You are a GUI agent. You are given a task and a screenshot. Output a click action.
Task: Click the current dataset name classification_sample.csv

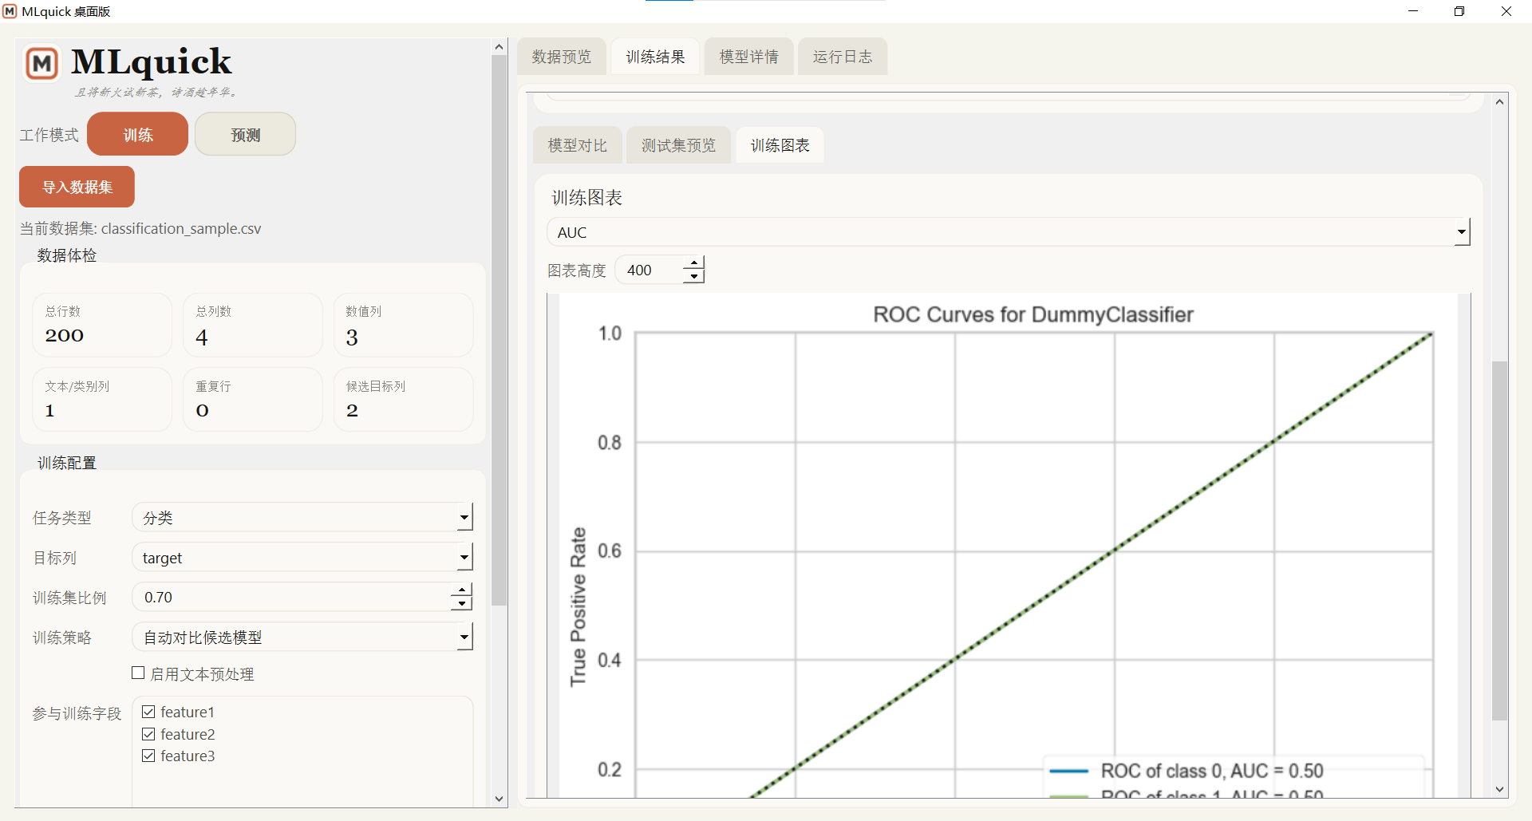point(181,229)
